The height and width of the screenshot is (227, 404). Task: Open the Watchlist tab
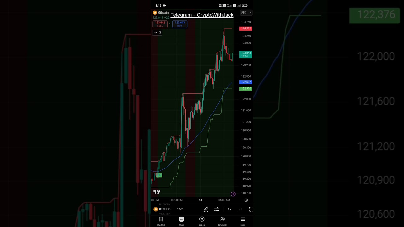click(x=161, y=221)
